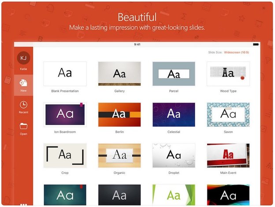Pick the Parcel theme thumbnail
Viewport: 275px width, 207px height.
pyautogui.click(x=174, y=74)
